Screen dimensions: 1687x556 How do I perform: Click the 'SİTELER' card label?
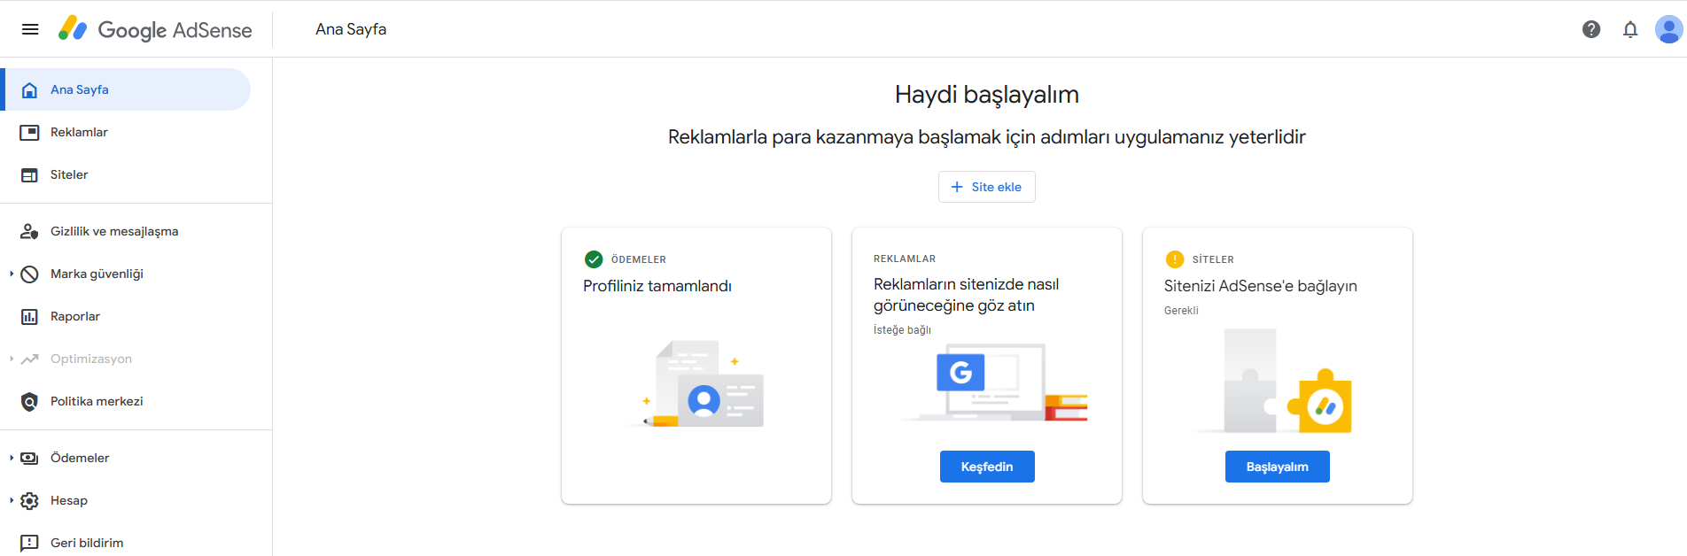1213,259
